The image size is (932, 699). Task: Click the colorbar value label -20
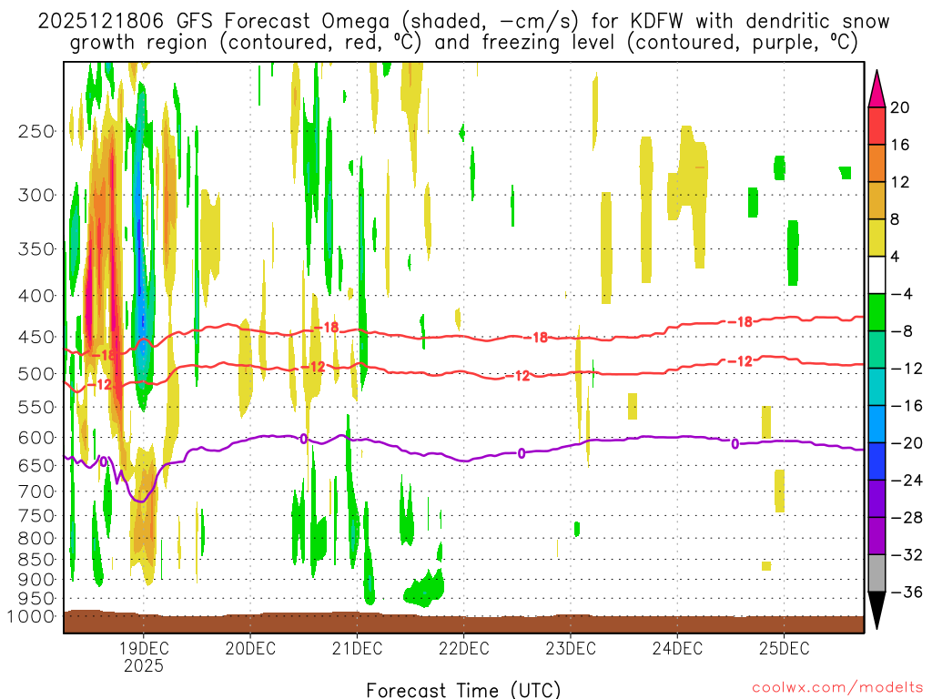tap(907, 443)
